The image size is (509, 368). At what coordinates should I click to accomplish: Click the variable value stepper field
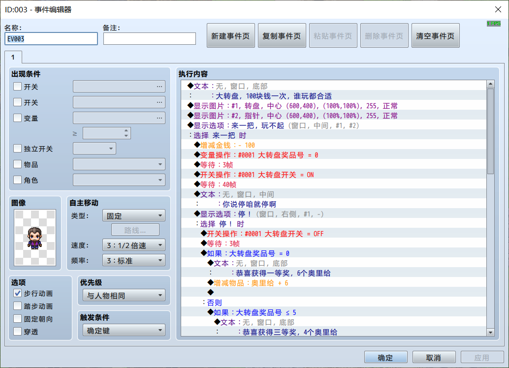107,133
